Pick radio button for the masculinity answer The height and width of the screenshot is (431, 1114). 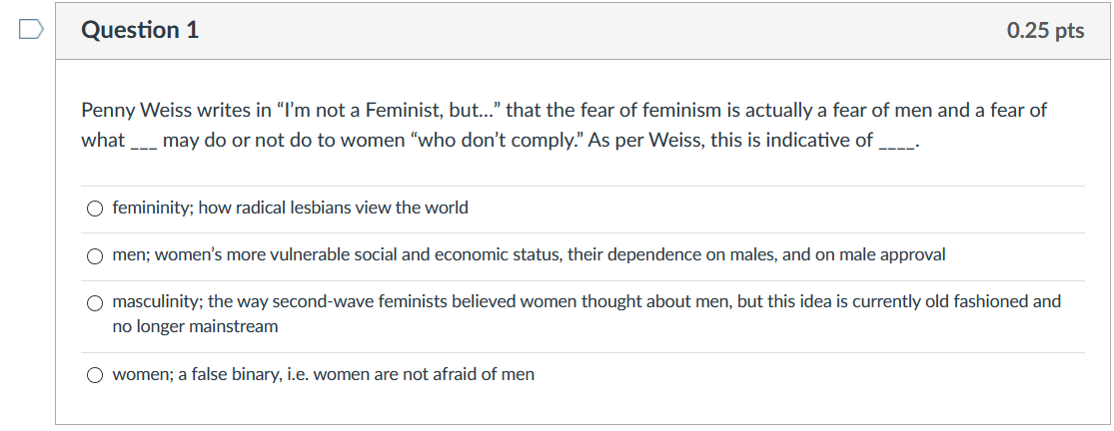click(x=95, y=302)
